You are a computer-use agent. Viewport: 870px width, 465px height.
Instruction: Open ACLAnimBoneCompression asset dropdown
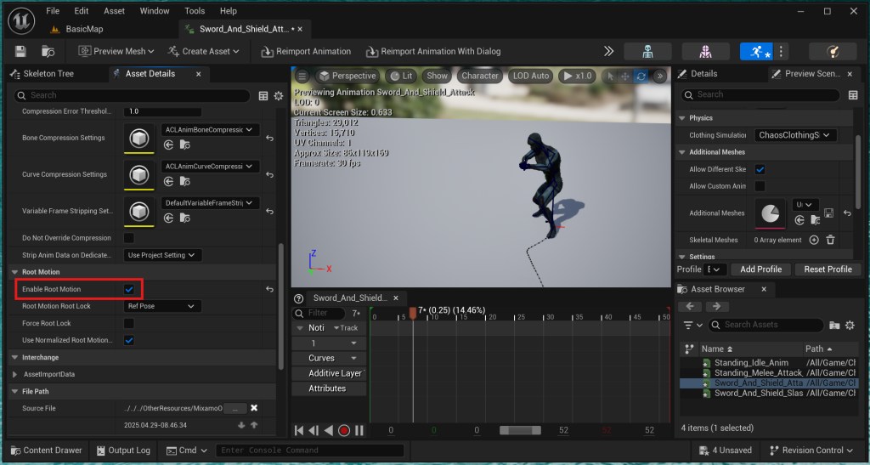pos(210,130)
